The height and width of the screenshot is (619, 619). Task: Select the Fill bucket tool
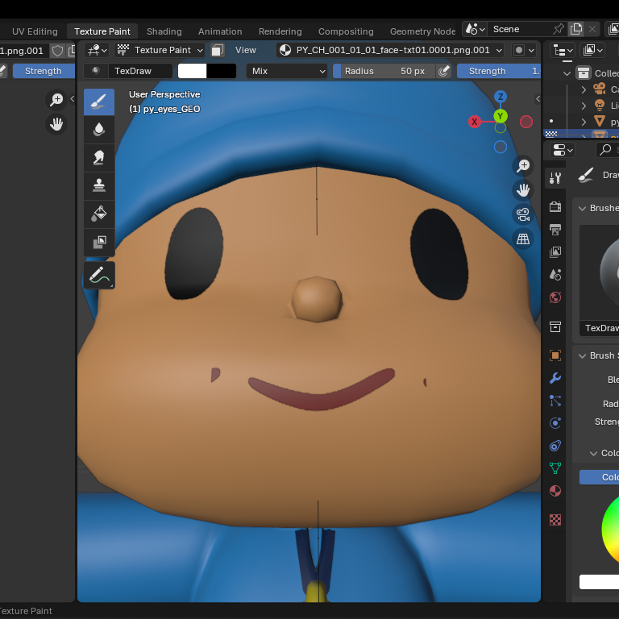98,214
